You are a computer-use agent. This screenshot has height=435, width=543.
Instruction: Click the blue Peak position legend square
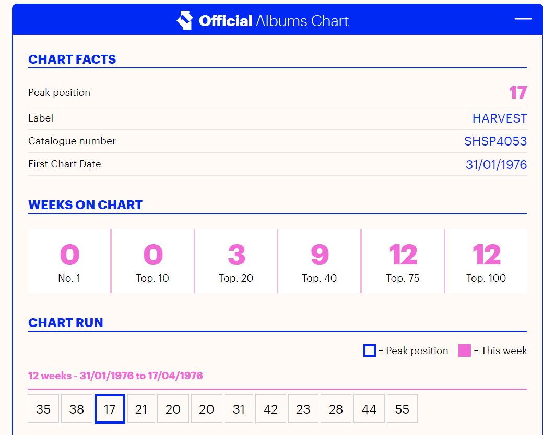click(x=369, y=351)
